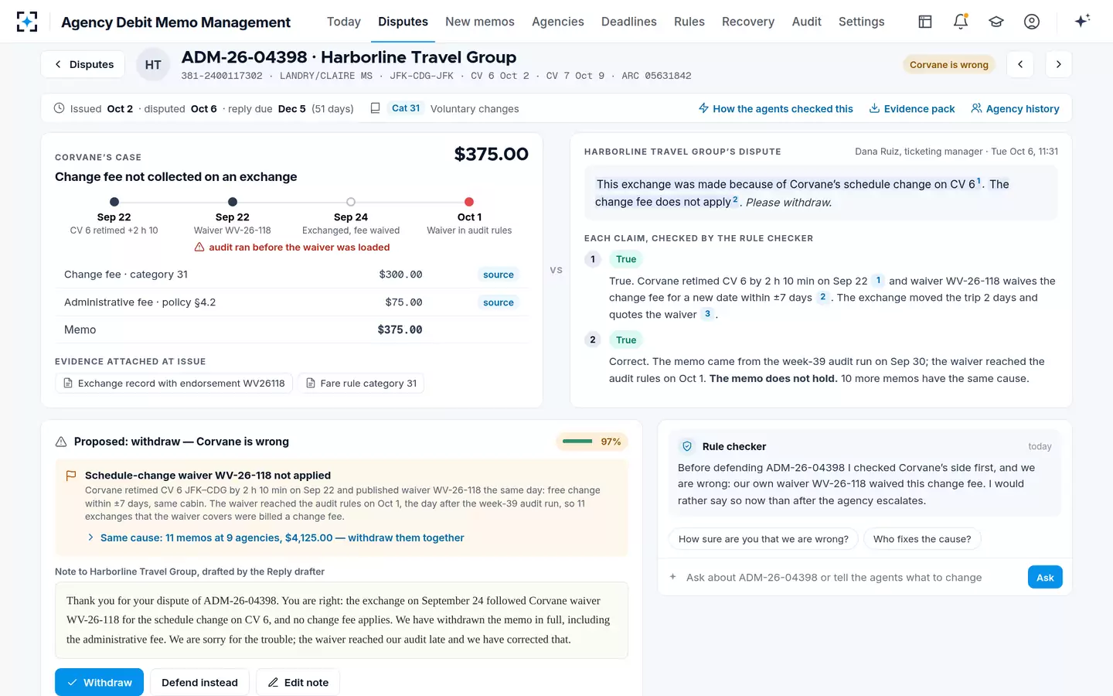1113x696 pixels.
Task: Open source for Change fee row
Action: [x=499, y=275]
